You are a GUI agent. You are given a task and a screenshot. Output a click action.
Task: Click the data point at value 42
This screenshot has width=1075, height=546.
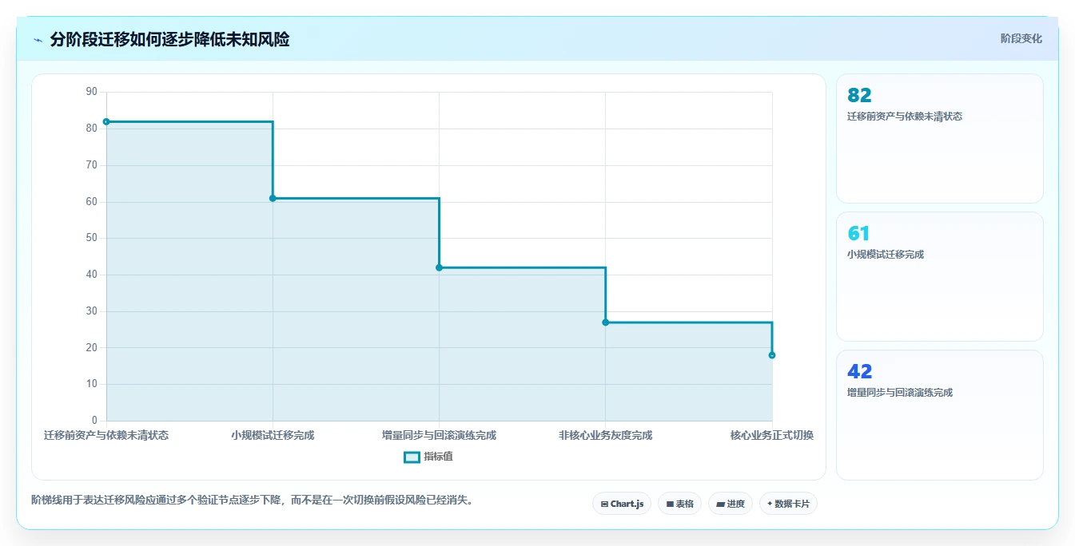coord(439,267)
